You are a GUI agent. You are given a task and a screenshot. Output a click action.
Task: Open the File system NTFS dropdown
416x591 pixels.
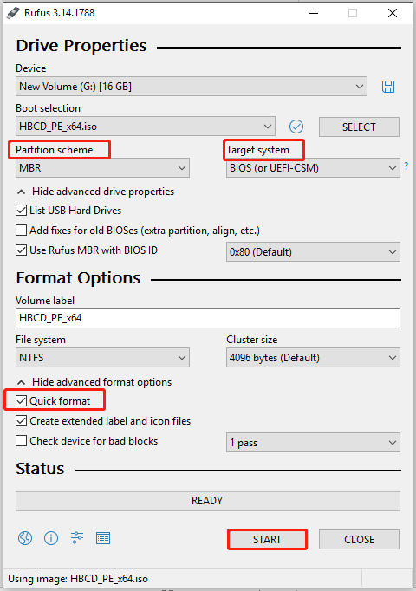point(102,357)
